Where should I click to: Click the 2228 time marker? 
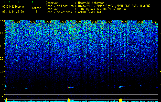coord(124,22)
